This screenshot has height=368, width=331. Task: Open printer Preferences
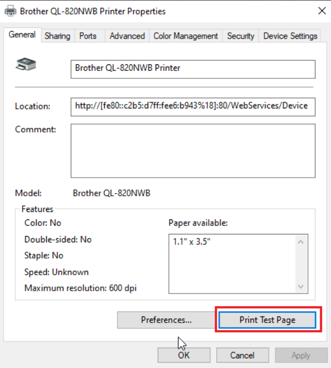pyautogui.click(x=166, y=320)
